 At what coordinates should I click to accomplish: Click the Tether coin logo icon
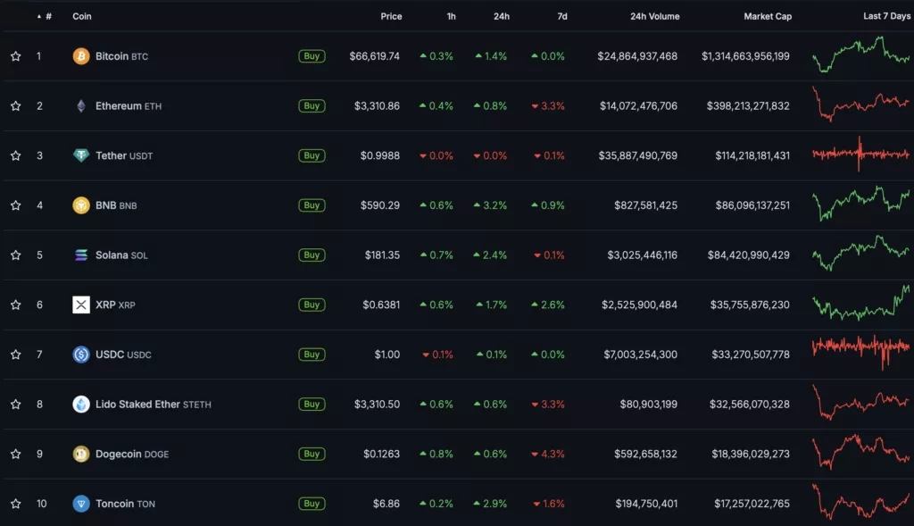pyautogui.click(x=81, y=155)
